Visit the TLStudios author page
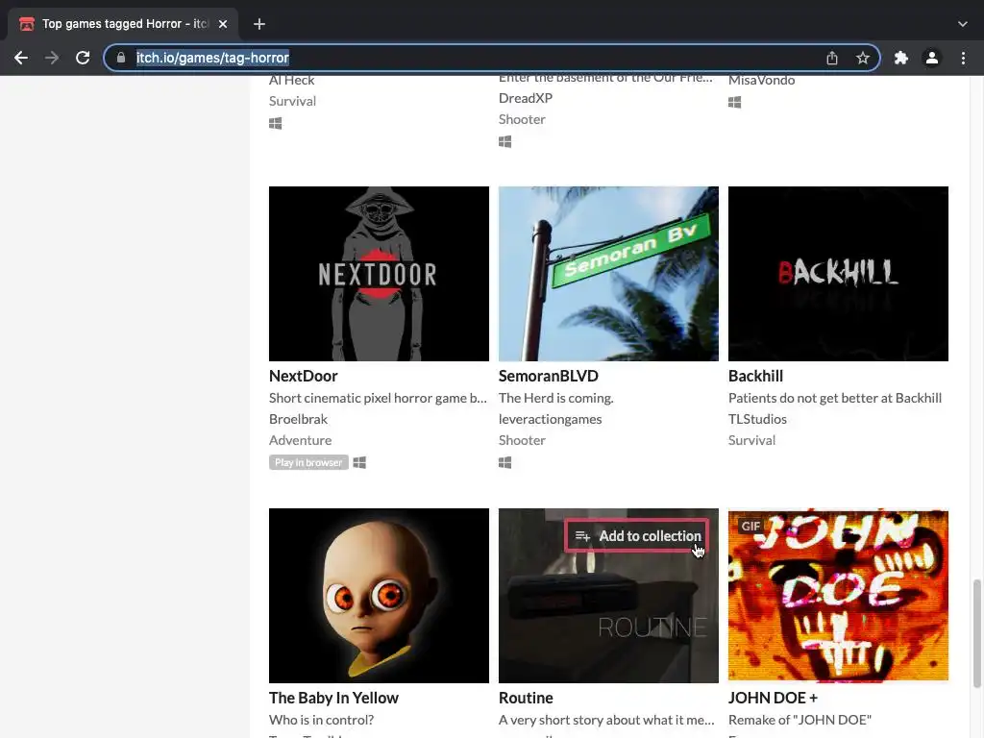984x738 pixels. point(757,419)
